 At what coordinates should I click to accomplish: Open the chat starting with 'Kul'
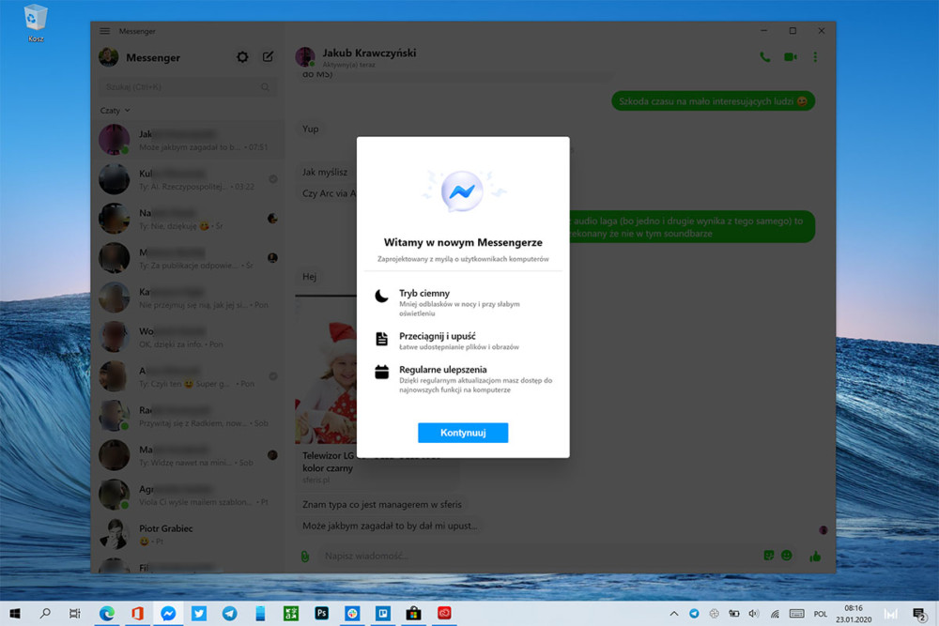[x=190, y=179]
